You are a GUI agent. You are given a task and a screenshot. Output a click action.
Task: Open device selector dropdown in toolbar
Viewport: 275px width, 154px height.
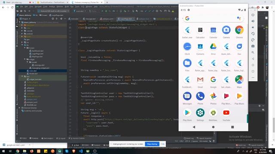click(x=54, y=11)
